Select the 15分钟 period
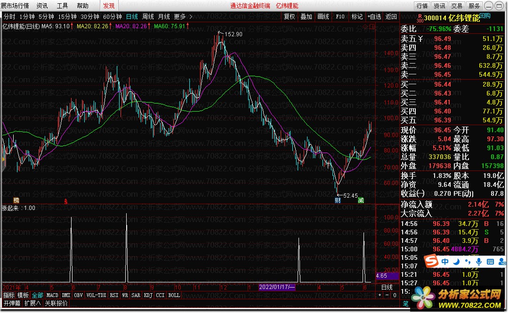 [x=67, y=16]
